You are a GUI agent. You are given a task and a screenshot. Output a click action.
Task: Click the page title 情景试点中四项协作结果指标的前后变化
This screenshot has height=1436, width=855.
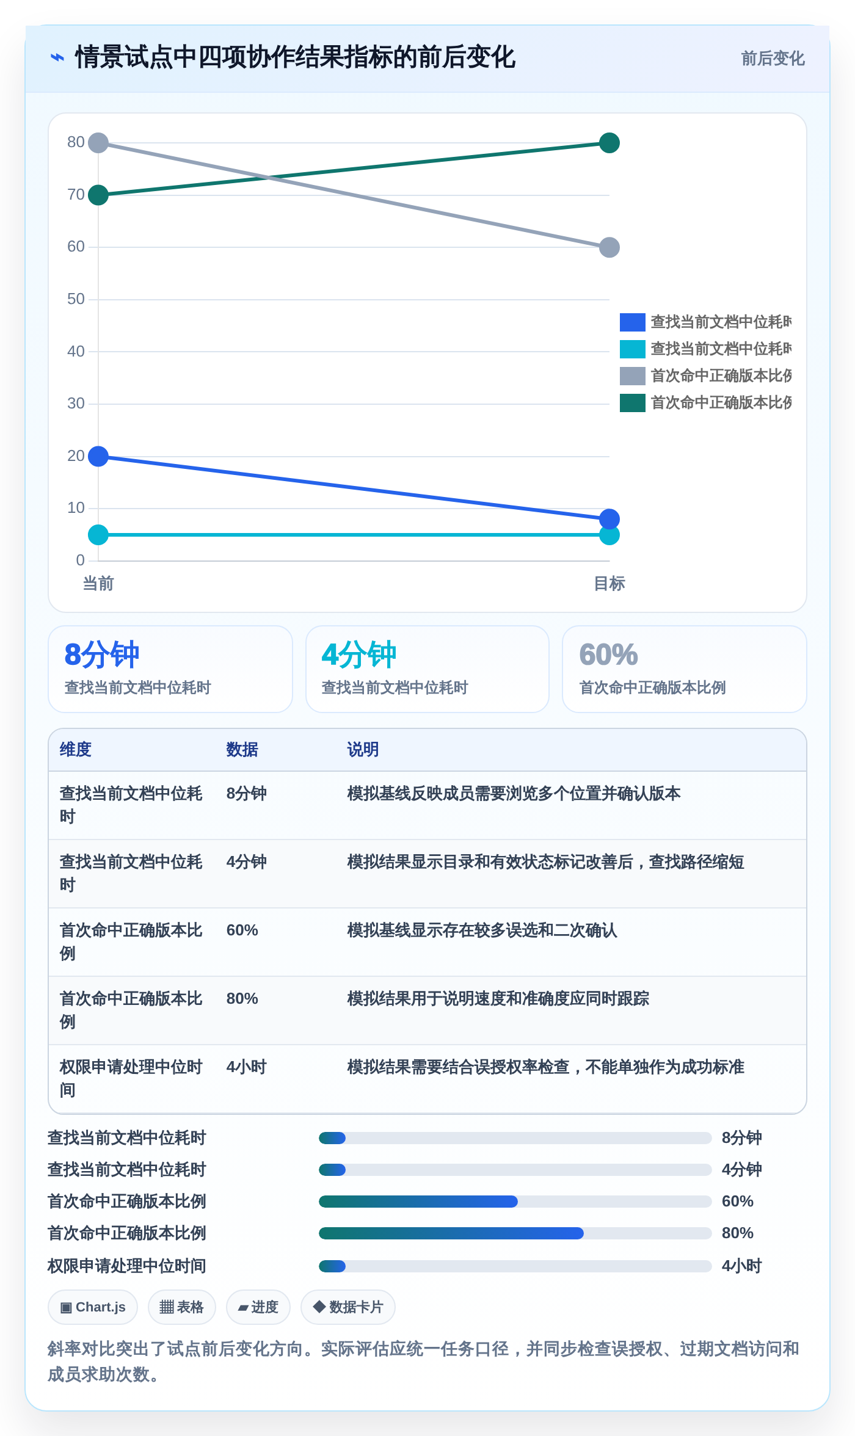point(295,58)
